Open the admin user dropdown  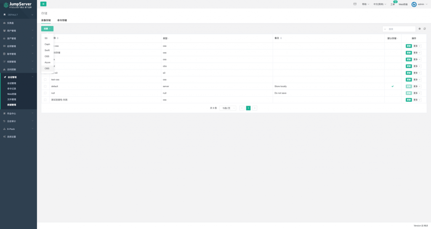(x=423, y=4)
